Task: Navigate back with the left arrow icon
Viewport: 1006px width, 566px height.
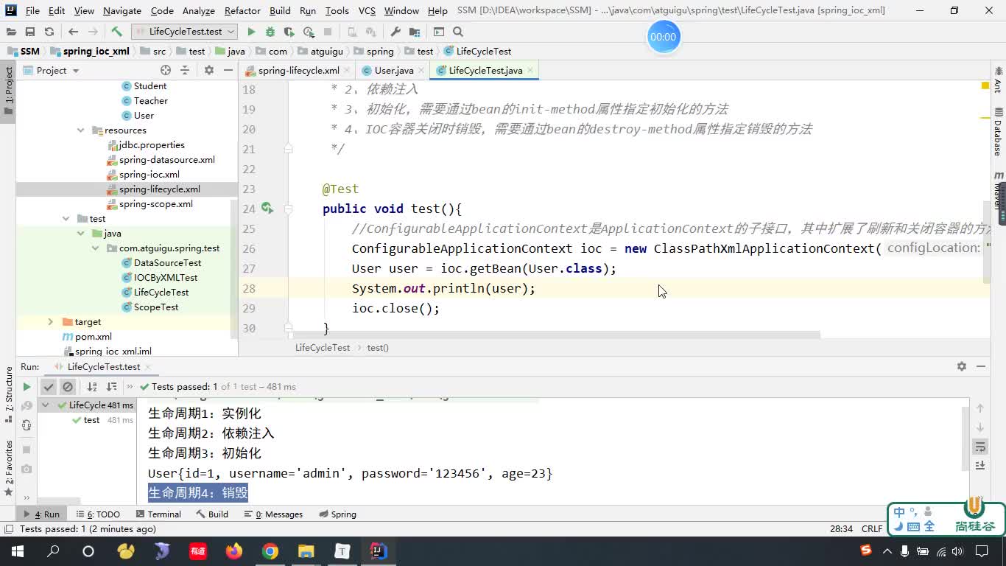Action: (73, 32)
